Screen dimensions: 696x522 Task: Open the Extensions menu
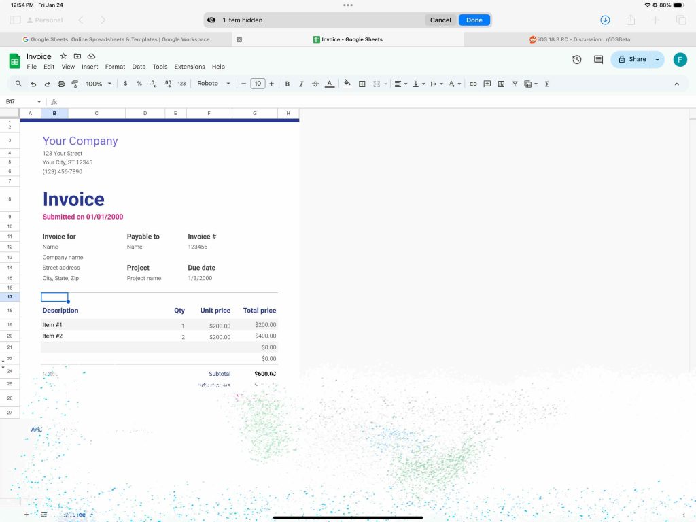click(190, 67)
